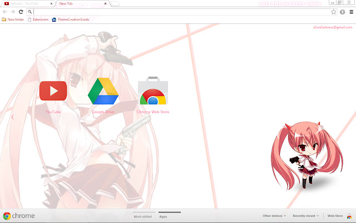Bookmark this page with the star icon
Viewport: 356px width, 223px height.
[x=333, y=12]
